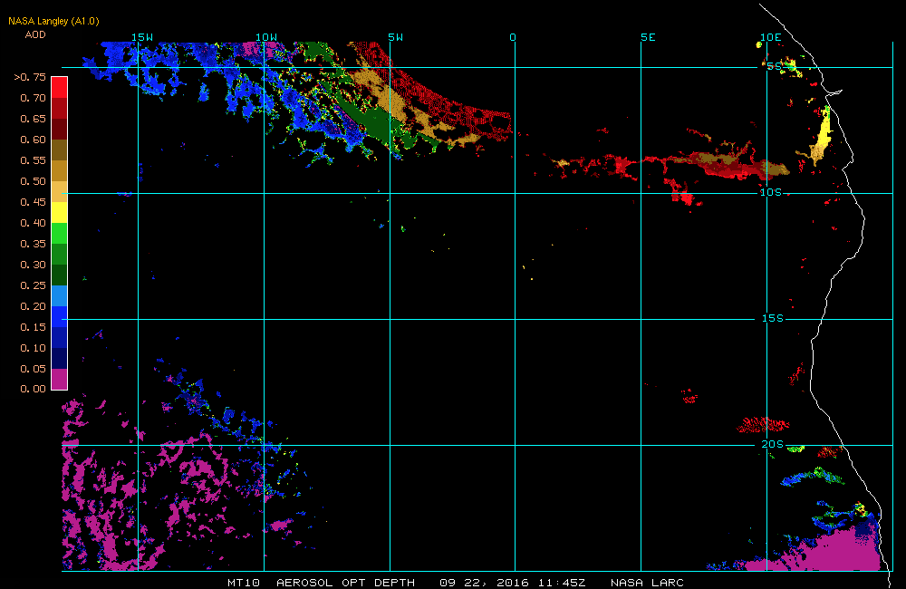Image resolution: width=906 pixels, height=589 pixels.
Task: Click the 09 22, 2016 date text
Action: 484,583
